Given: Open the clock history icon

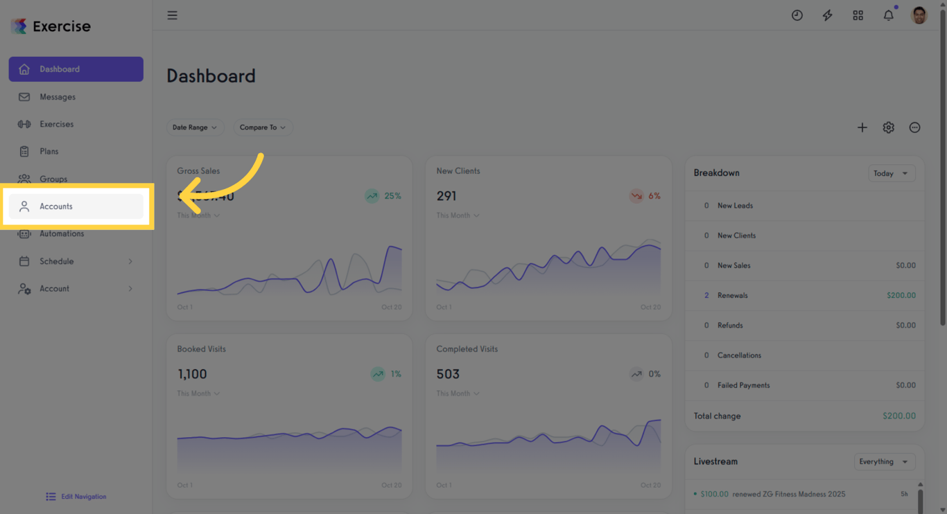Looking at the screenshot, I should click(x=797, y=15).
